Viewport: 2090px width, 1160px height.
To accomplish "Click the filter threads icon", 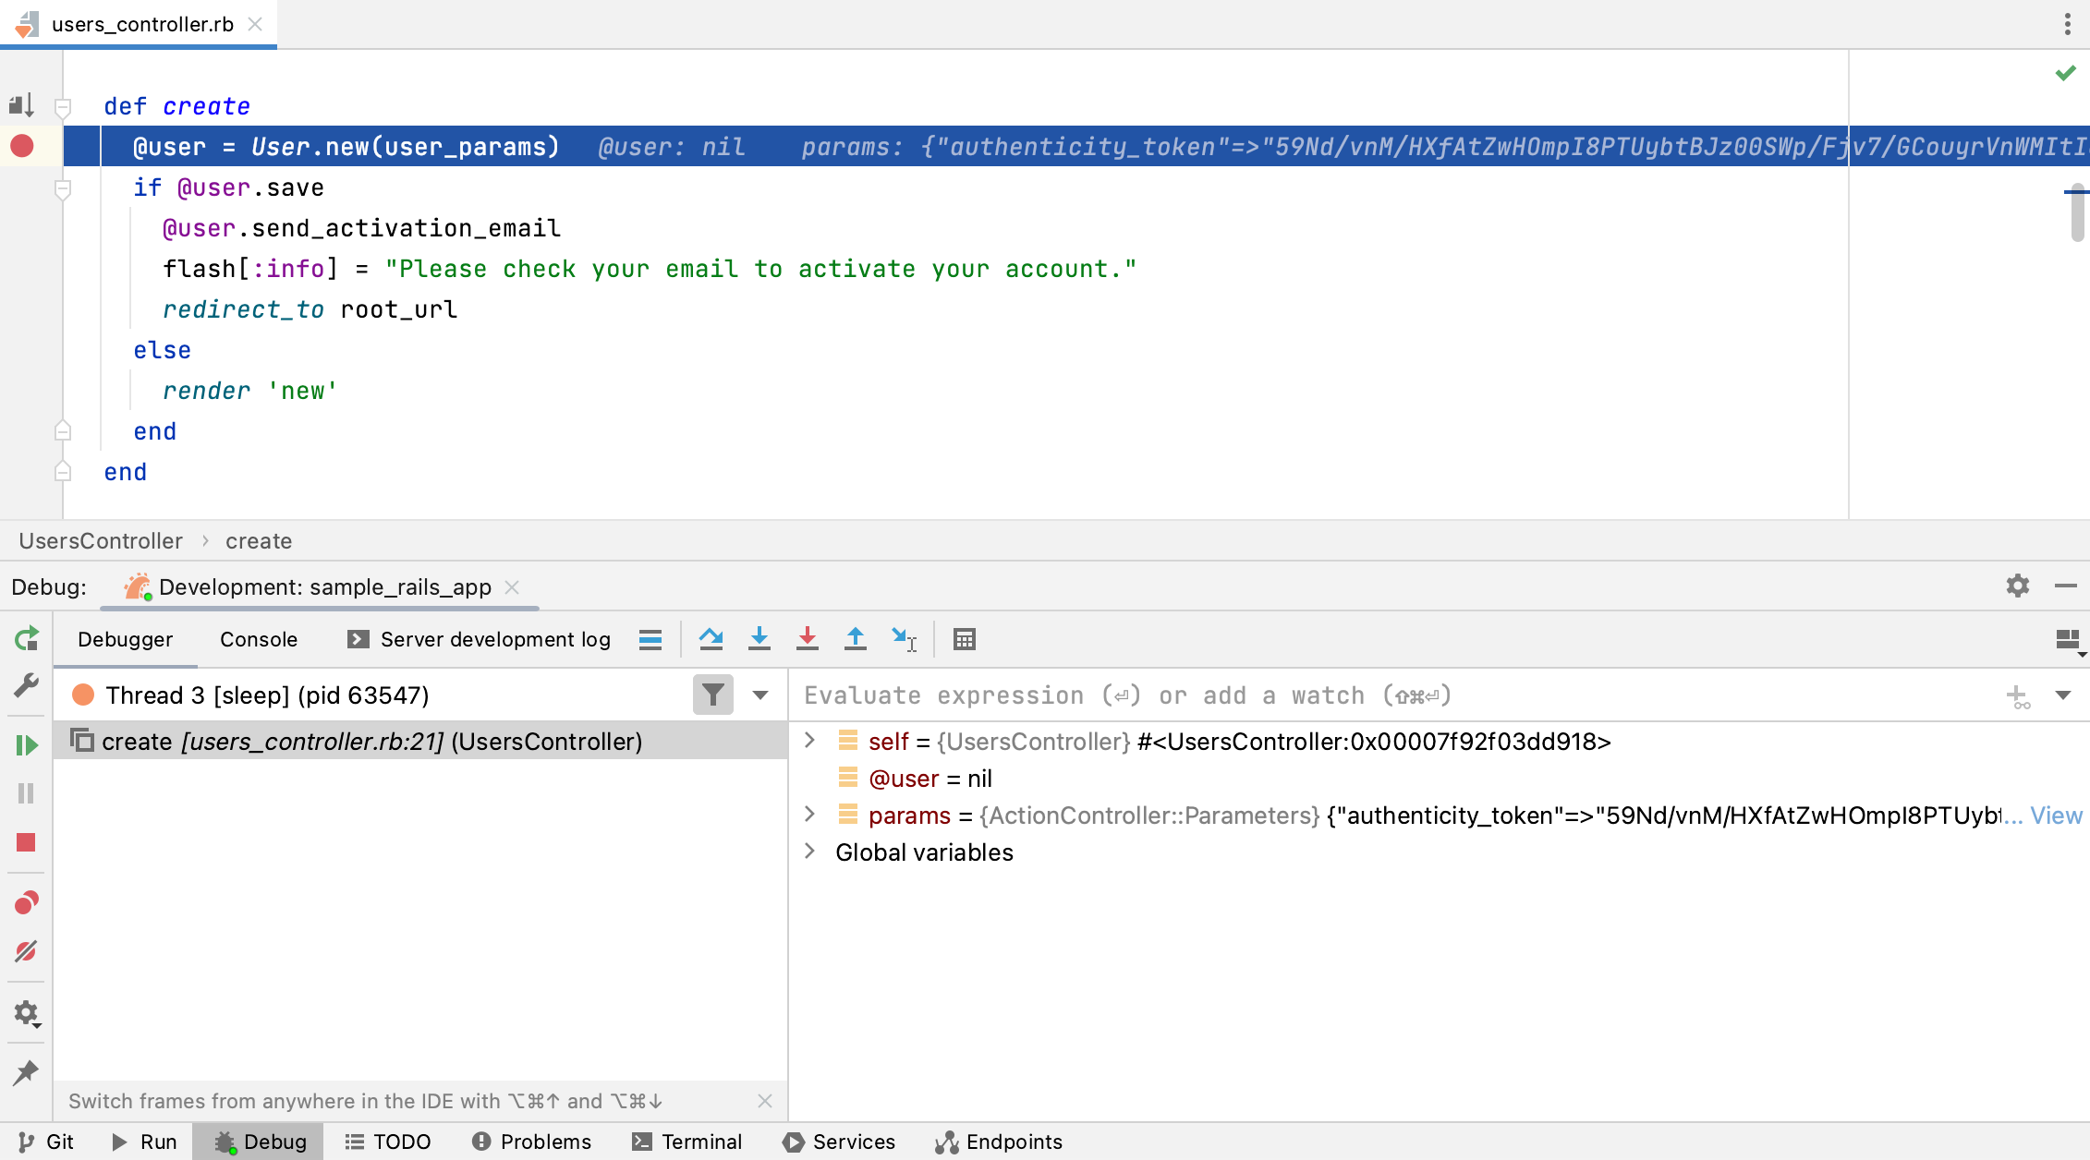I will (713, 695).
